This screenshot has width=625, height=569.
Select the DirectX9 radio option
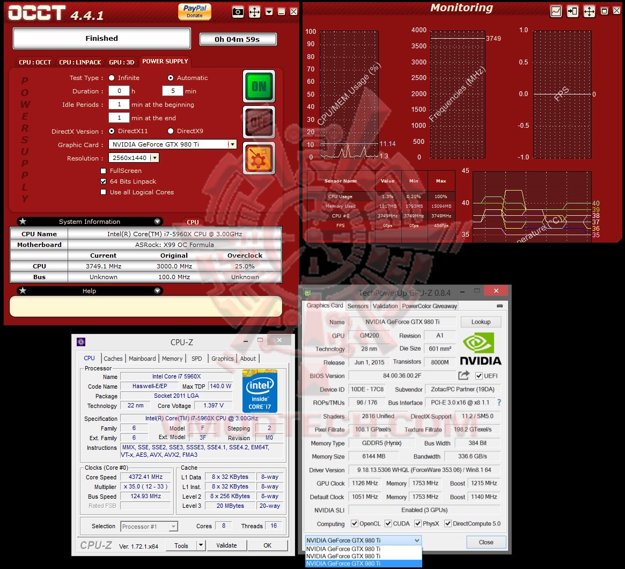(171, 131)
